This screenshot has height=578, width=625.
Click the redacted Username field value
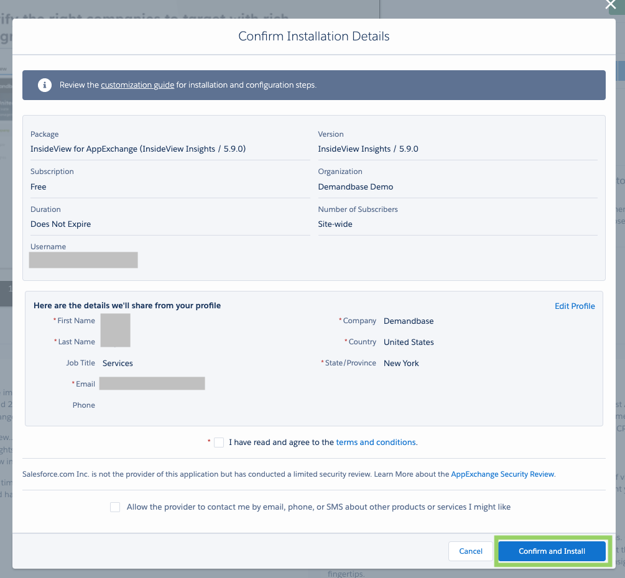tap(83, 260)
